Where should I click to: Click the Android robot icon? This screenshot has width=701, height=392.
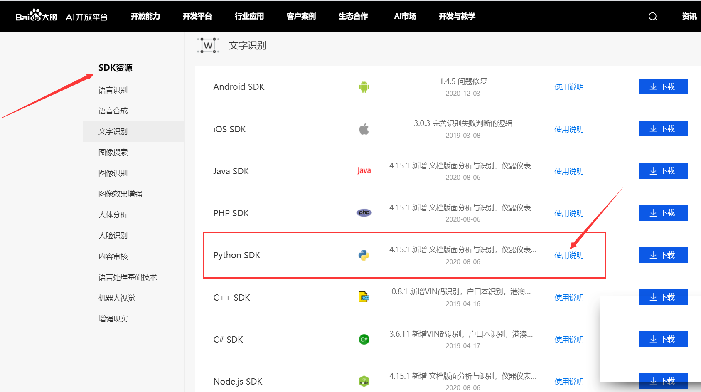tap(364, 87)
